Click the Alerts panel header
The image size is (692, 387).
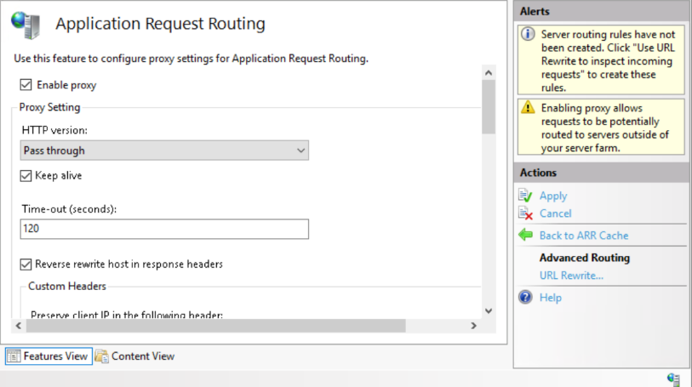(x=601, y=11)
